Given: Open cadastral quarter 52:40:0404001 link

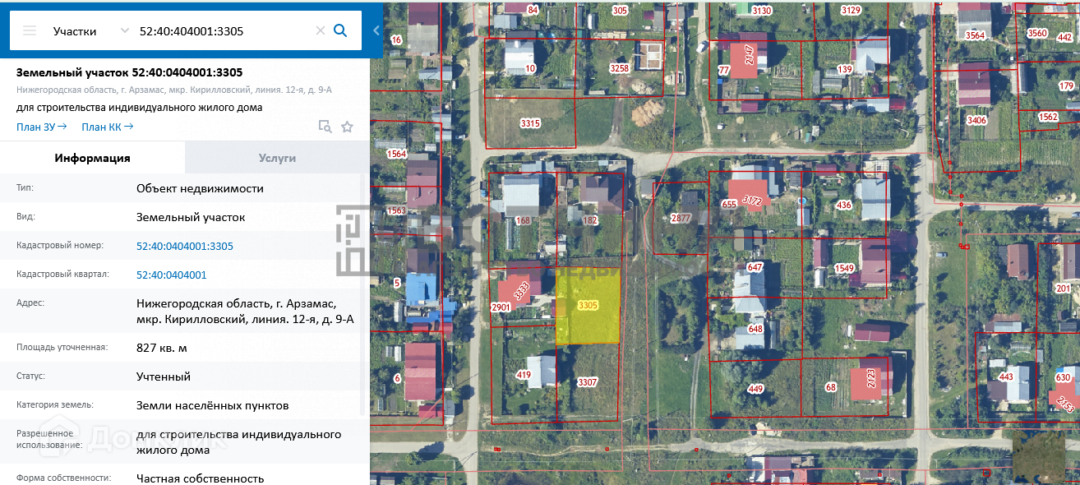Looking at the screenshot, I should [172, 275].
